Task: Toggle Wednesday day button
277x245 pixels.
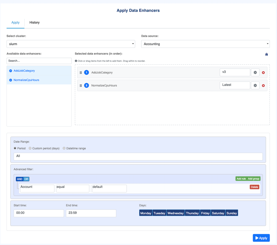Action: (176, 213)
